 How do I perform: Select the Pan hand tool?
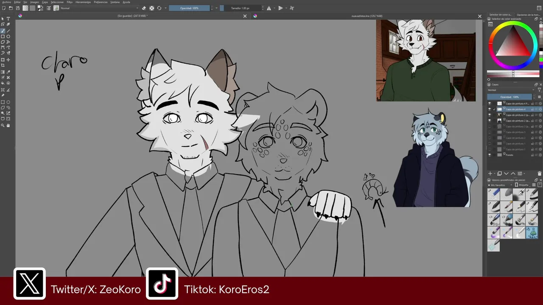[8, 125]
